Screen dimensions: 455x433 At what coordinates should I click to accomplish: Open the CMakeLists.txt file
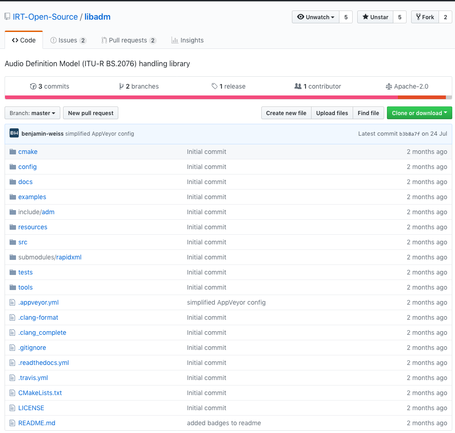pos(40,393)
